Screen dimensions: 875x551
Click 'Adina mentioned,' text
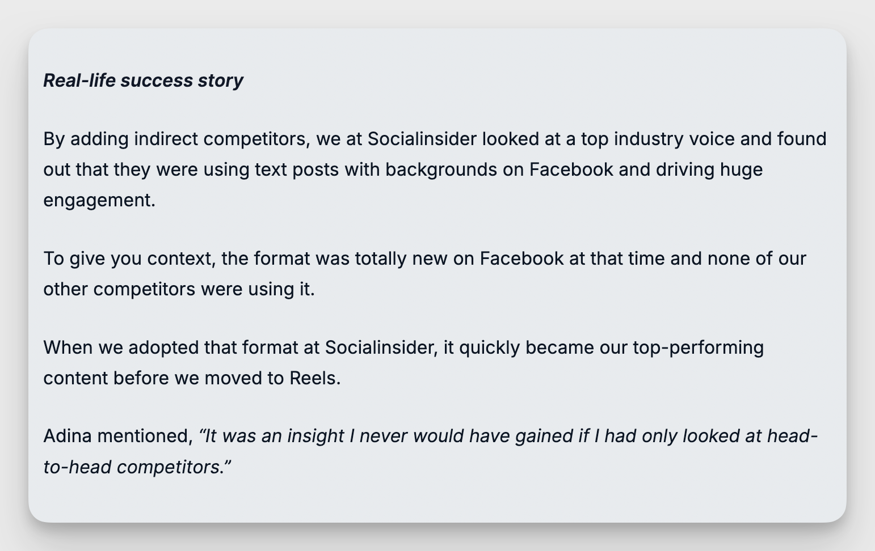tap(118, 436)
